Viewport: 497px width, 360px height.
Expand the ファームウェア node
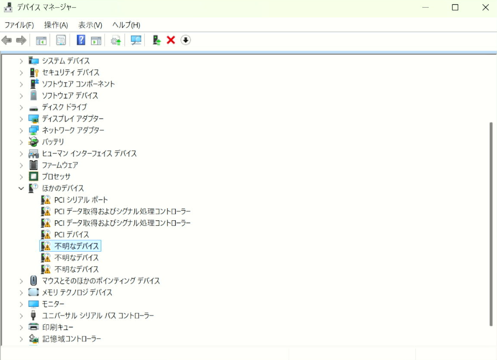tap(21, 165)
